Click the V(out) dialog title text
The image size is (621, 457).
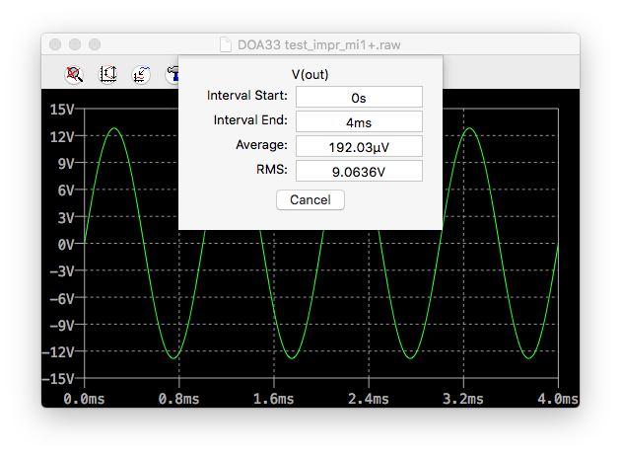[x=310, y=75]
